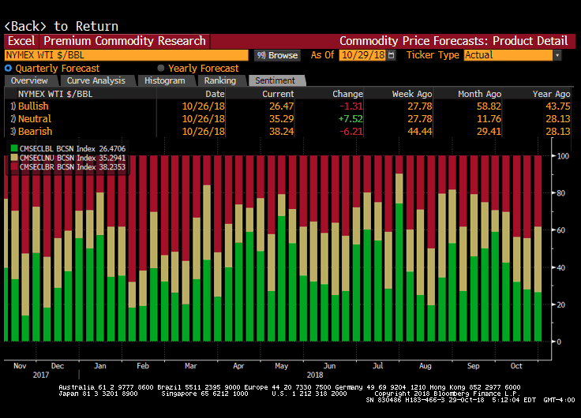Open the As Of date calendar picker

click(x=391, y=55)
